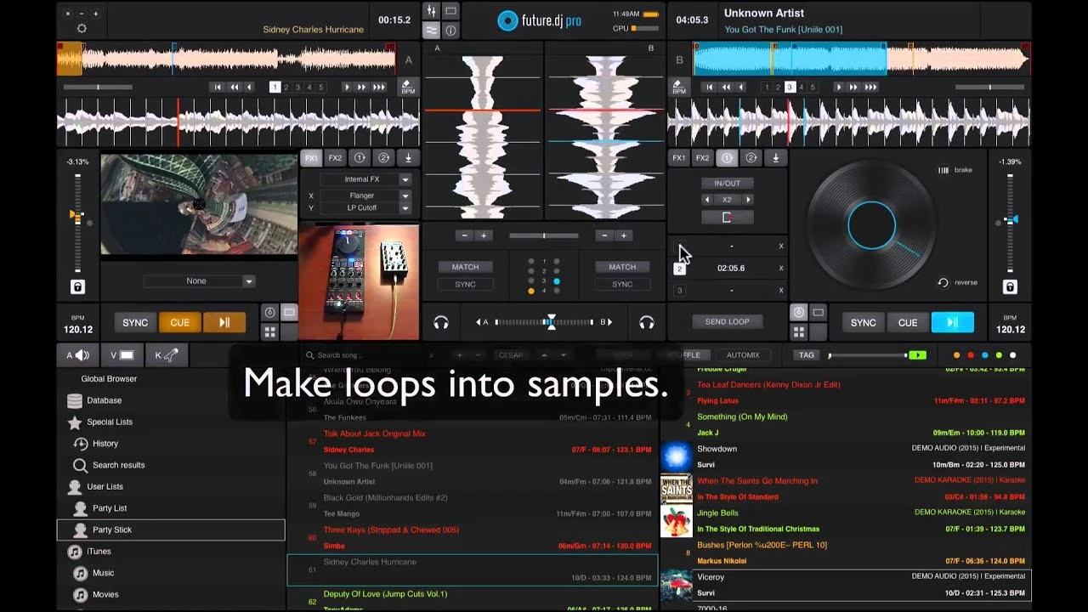1088x612 pixels.
Task: Click the green play button next to the TAG slider
Action: [x=917, y=355]
